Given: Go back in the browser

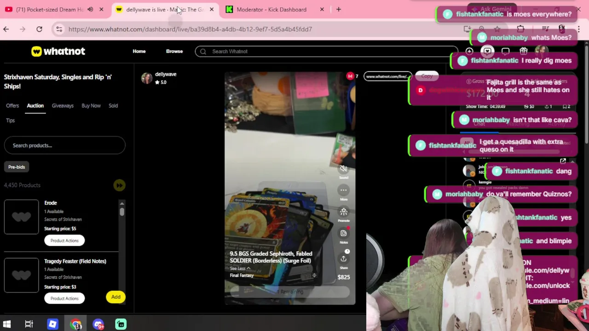Looking at the screenshot, I should coord(6,29).
